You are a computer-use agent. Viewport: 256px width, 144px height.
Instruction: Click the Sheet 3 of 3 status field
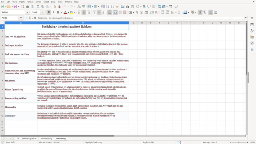(10, 142)
